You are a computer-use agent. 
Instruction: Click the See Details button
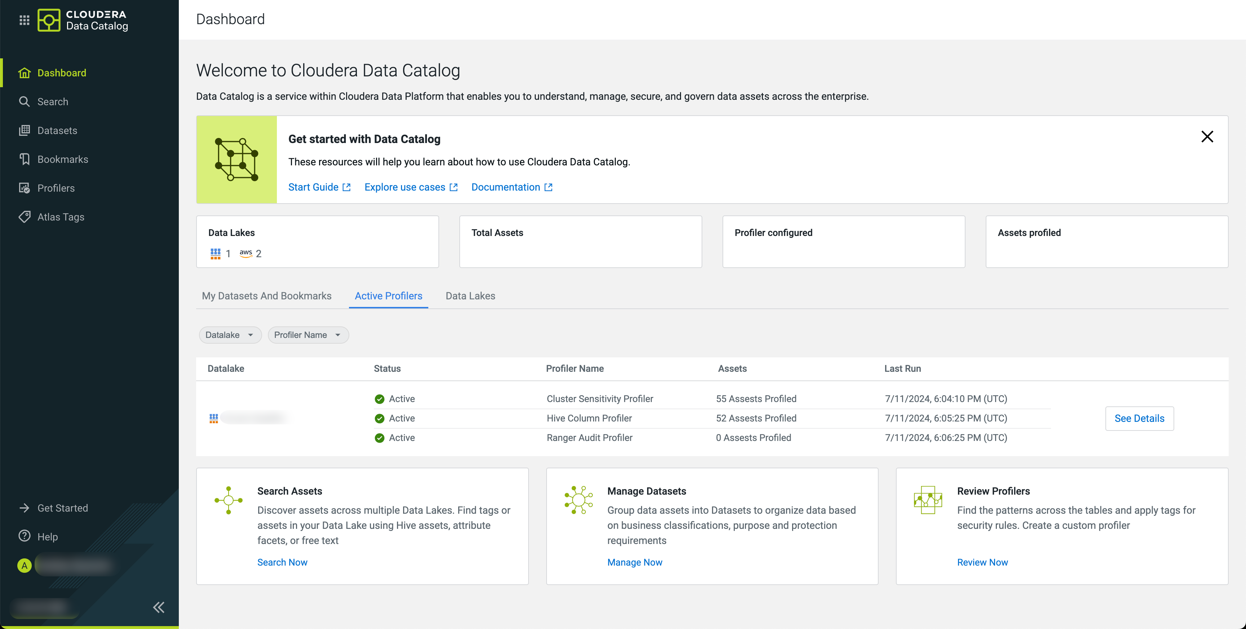coord(1139,419)
